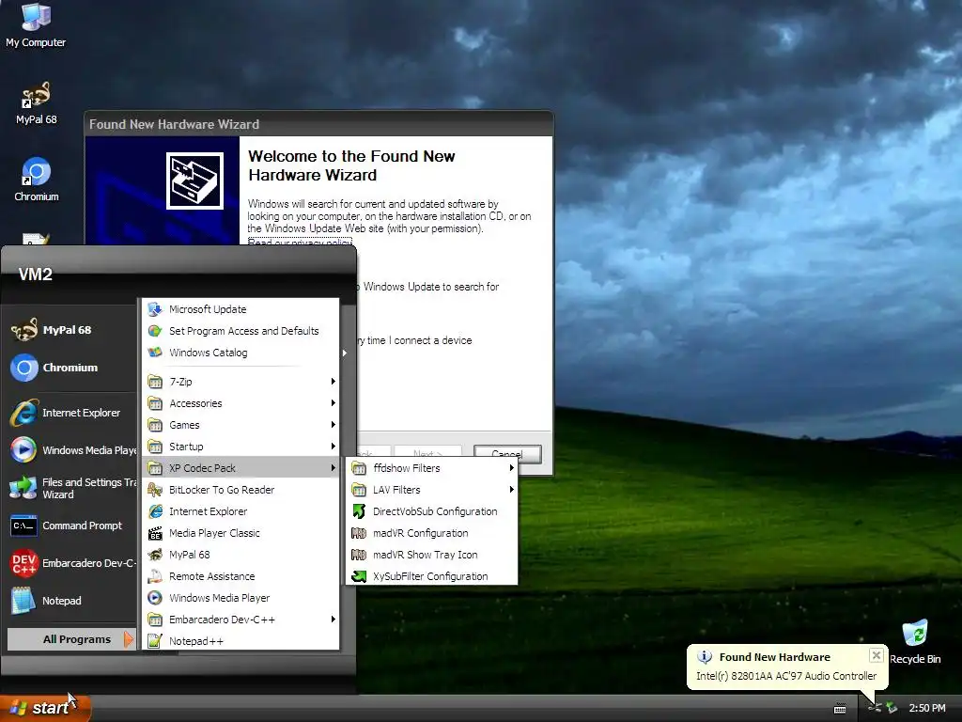Open Set Program Access and Defaults

[x=240, y=331]
